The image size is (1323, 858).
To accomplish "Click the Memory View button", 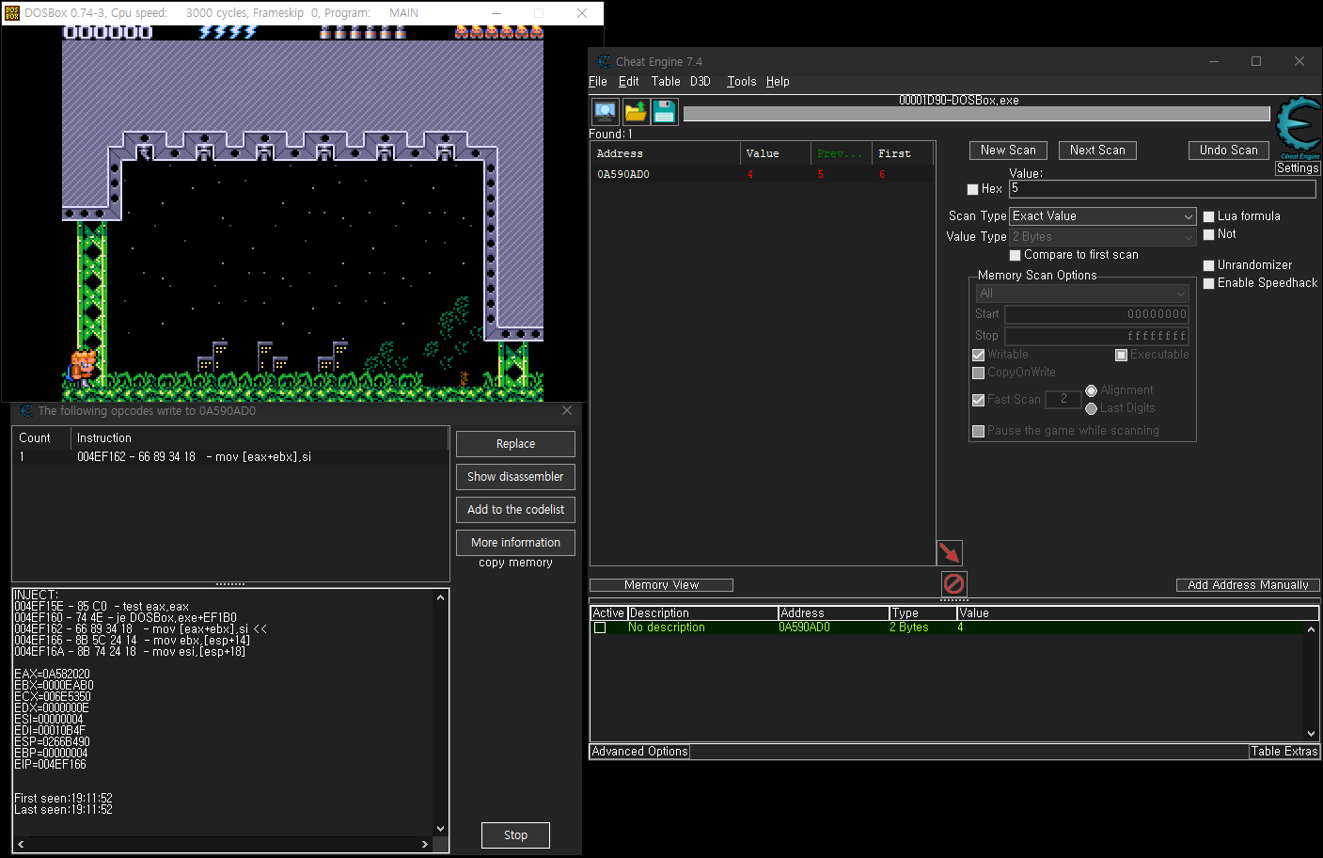I will pyautogui.click(x=661, y=585).
